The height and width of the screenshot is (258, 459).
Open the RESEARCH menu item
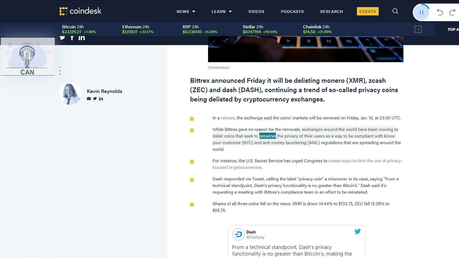(332, 12)
